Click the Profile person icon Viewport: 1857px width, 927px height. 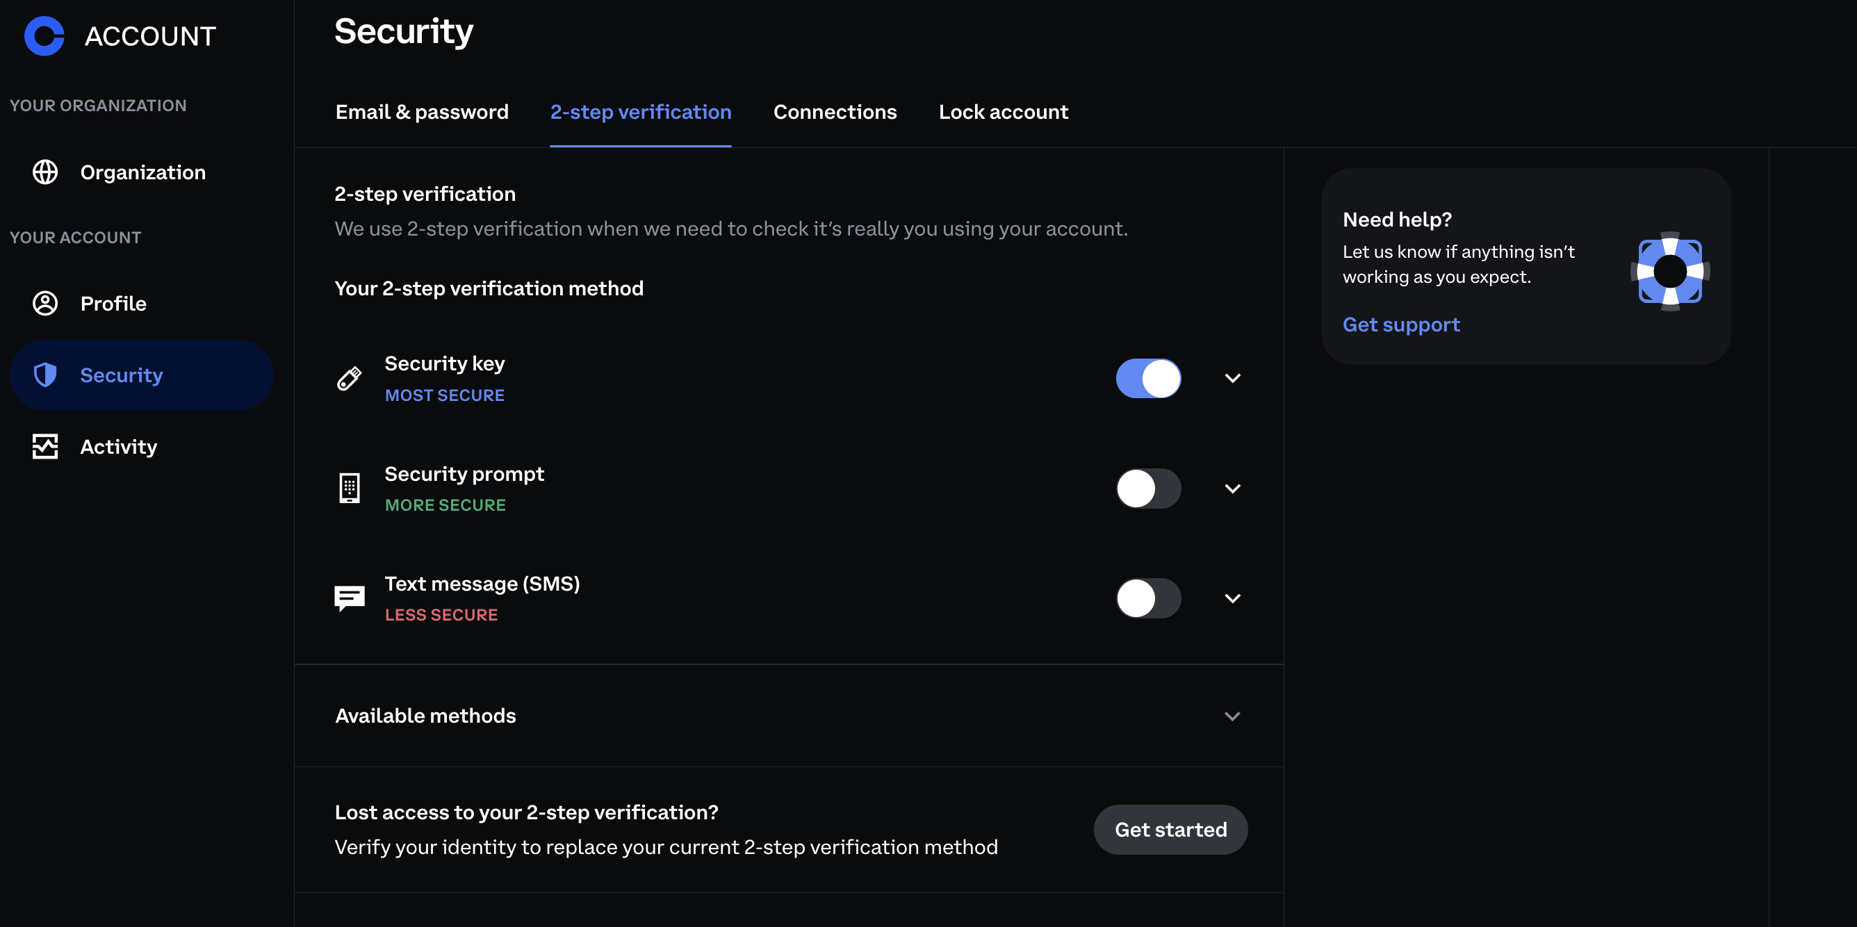[45, 304]
